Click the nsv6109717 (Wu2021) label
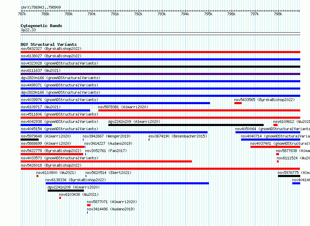Image resolution: width=310 pixels, height=226 pixels. (41, 107)
